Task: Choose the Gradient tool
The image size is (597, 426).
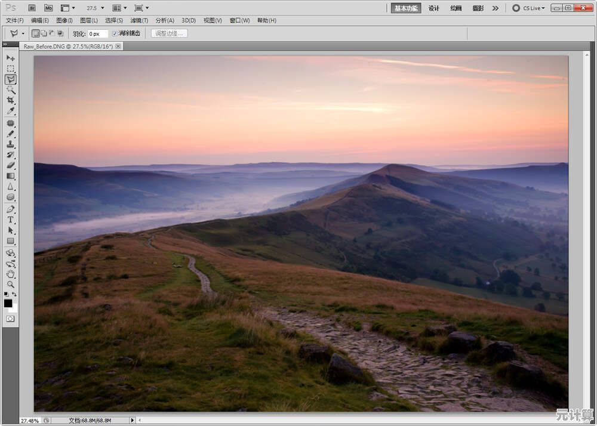Action: [x=11, y=176]
